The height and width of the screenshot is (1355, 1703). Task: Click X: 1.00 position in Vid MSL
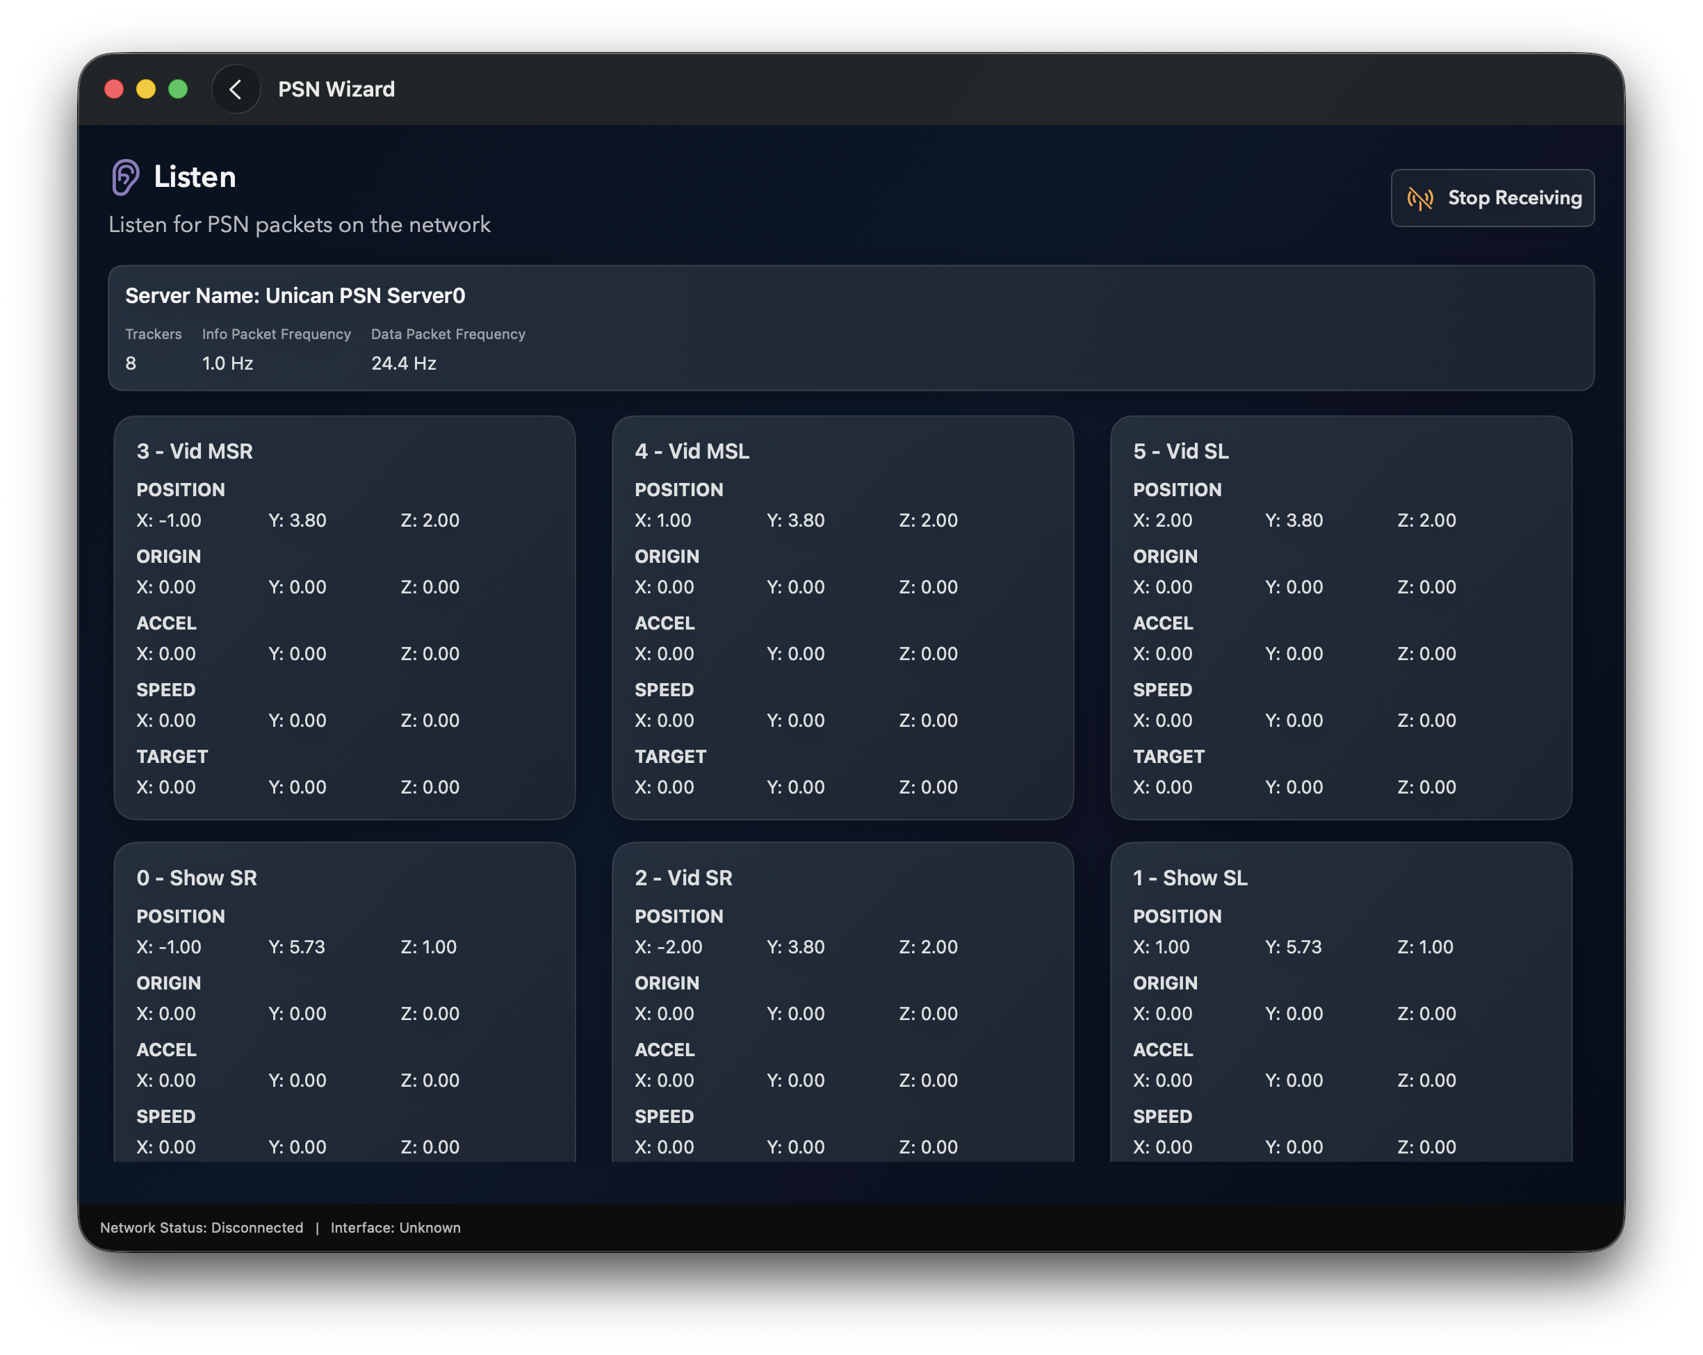tap(662, 520)
